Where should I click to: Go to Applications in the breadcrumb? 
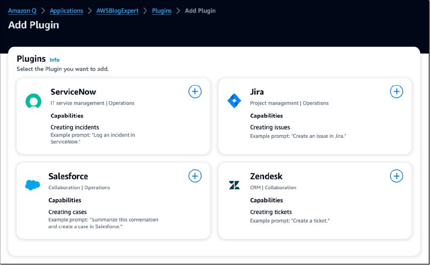pos(66,11)
